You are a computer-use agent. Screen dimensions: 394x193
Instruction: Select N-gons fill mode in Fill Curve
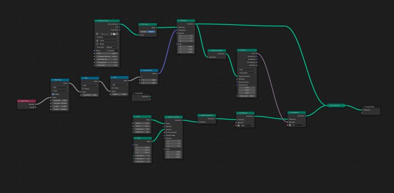[x=151, y=31]
